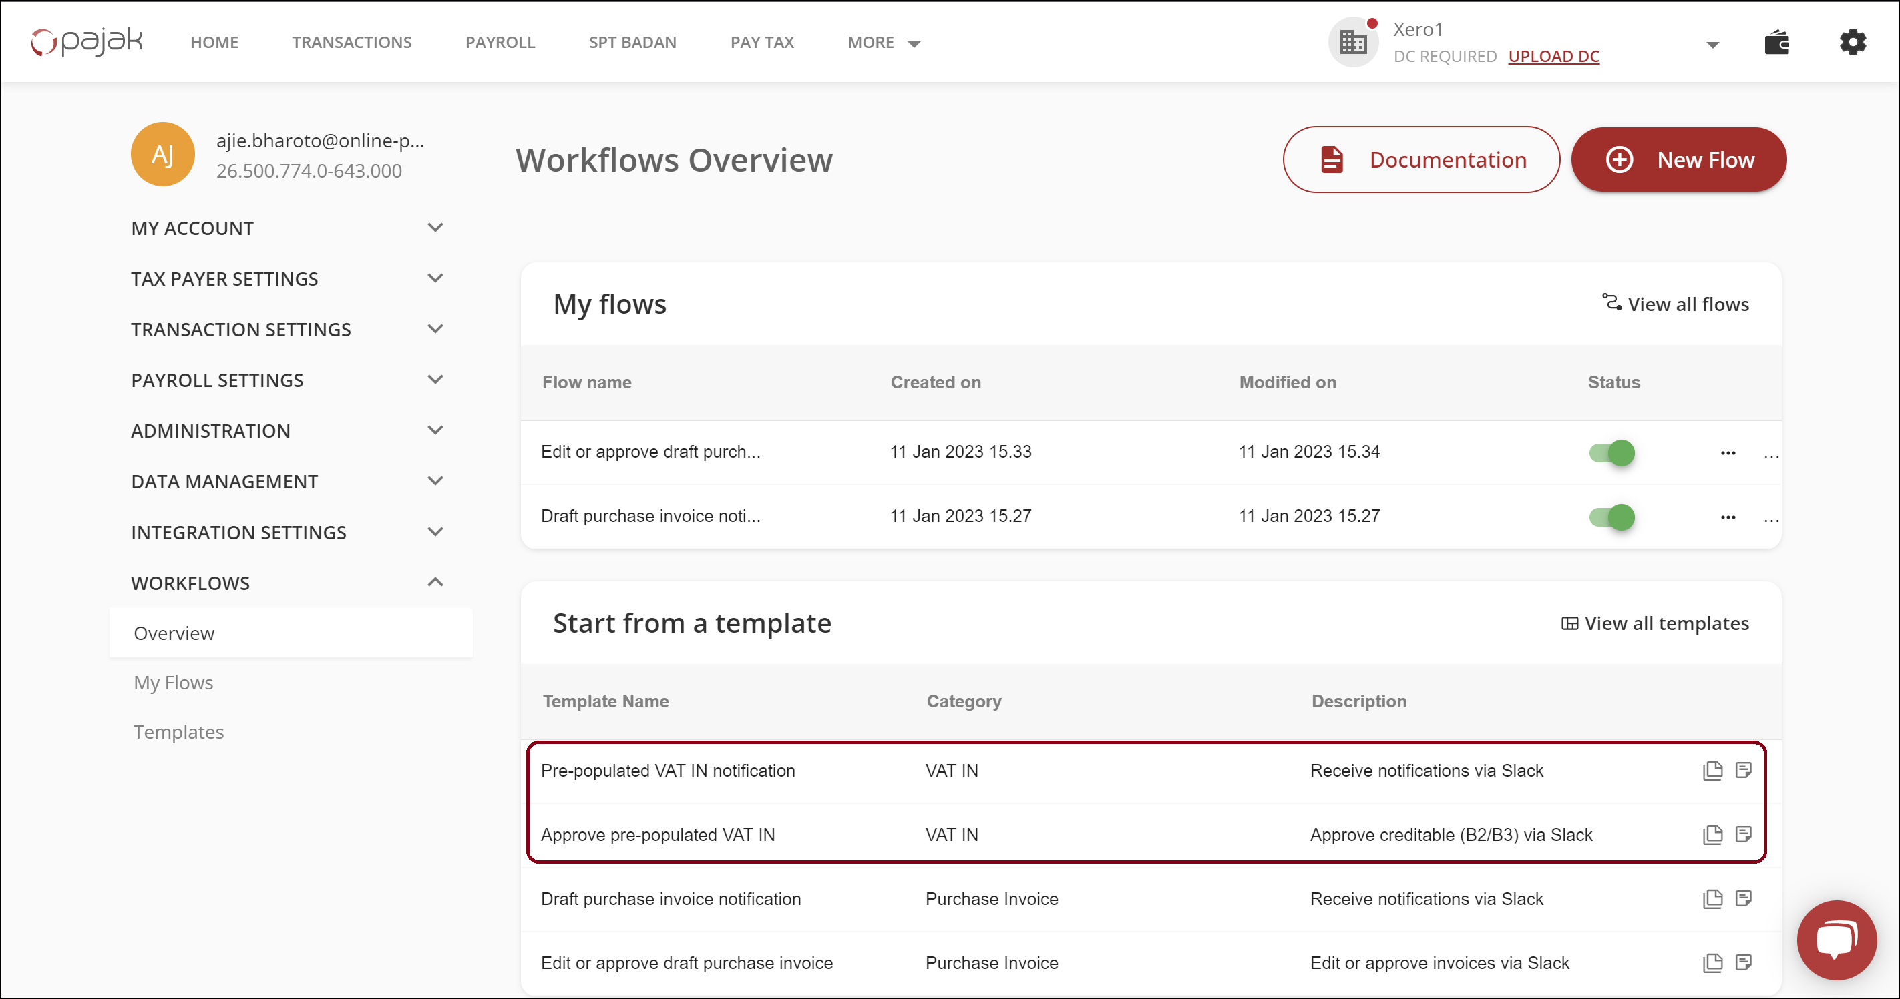Image resolution: width=1900 pixels, height=999 pixels.
Task: Disable the Edit or approve draft purchase flow
Action: [x=1611, y=452]
